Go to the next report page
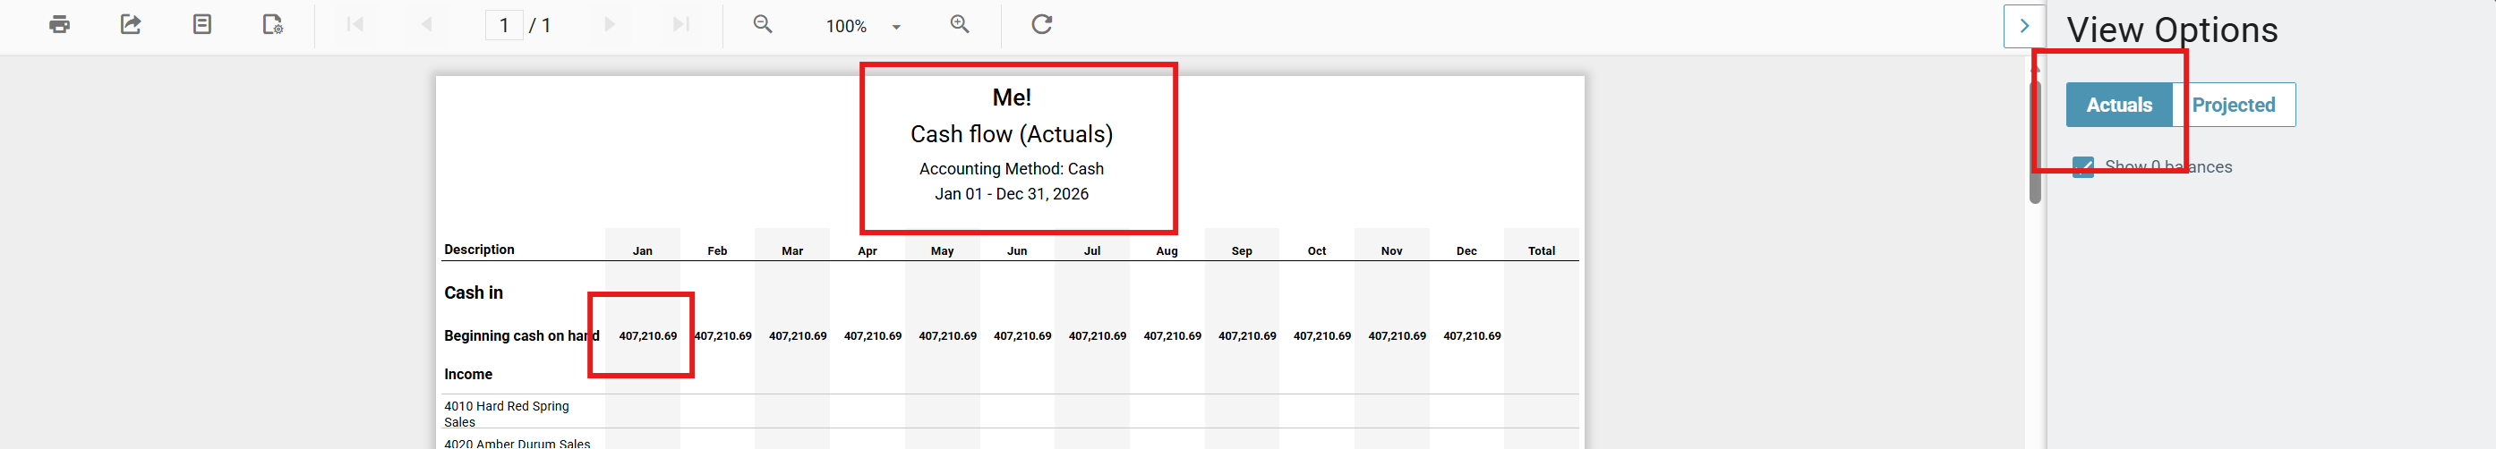The image size is (2496, 449). pyautogui.click(x=610, y=25)
